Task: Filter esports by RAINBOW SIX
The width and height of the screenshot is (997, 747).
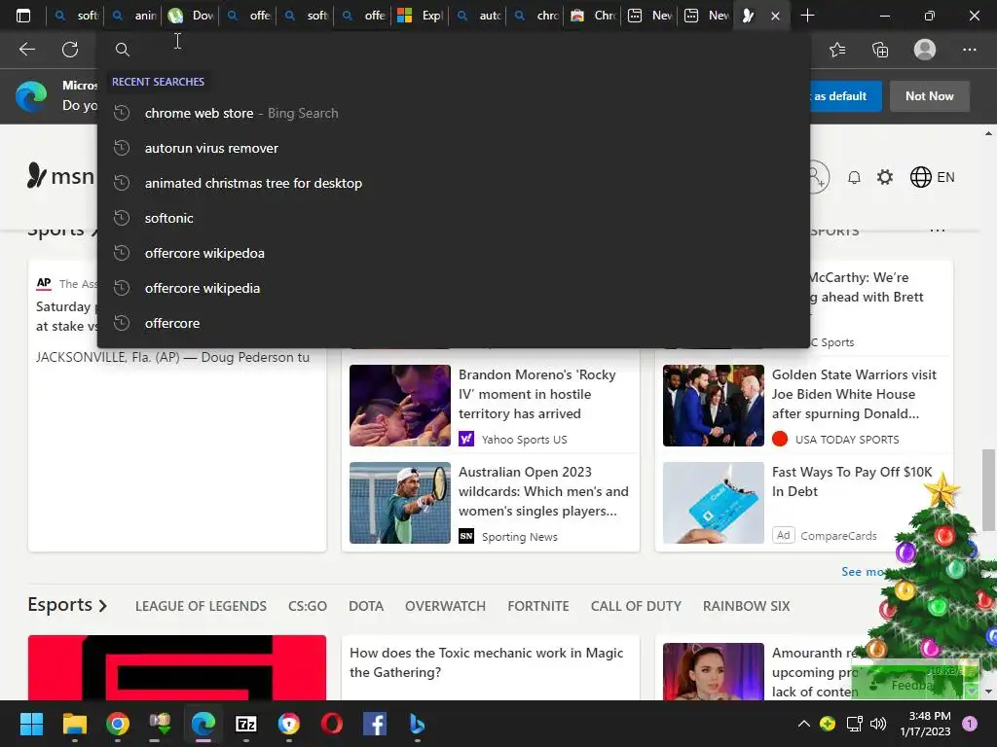Action: (x=746, y=606)
